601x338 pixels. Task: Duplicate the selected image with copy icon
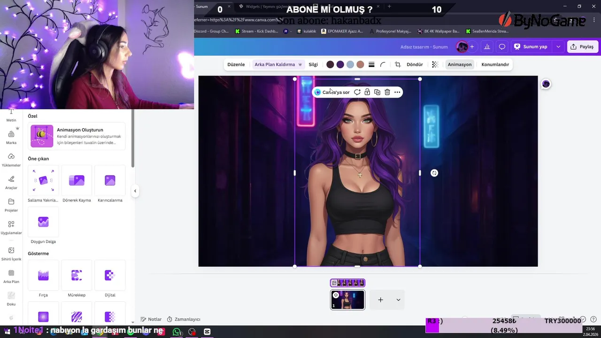click(x=377, y=92)
